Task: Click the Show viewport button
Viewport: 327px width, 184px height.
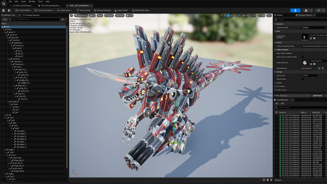Action: point(100,16)
